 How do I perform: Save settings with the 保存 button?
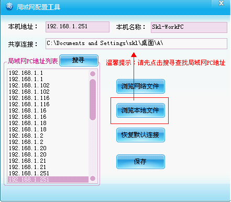pyautogui.click(x=140, y=162)
